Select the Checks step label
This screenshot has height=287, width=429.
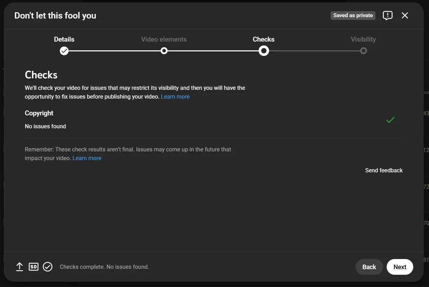click(x=263, y=39)
